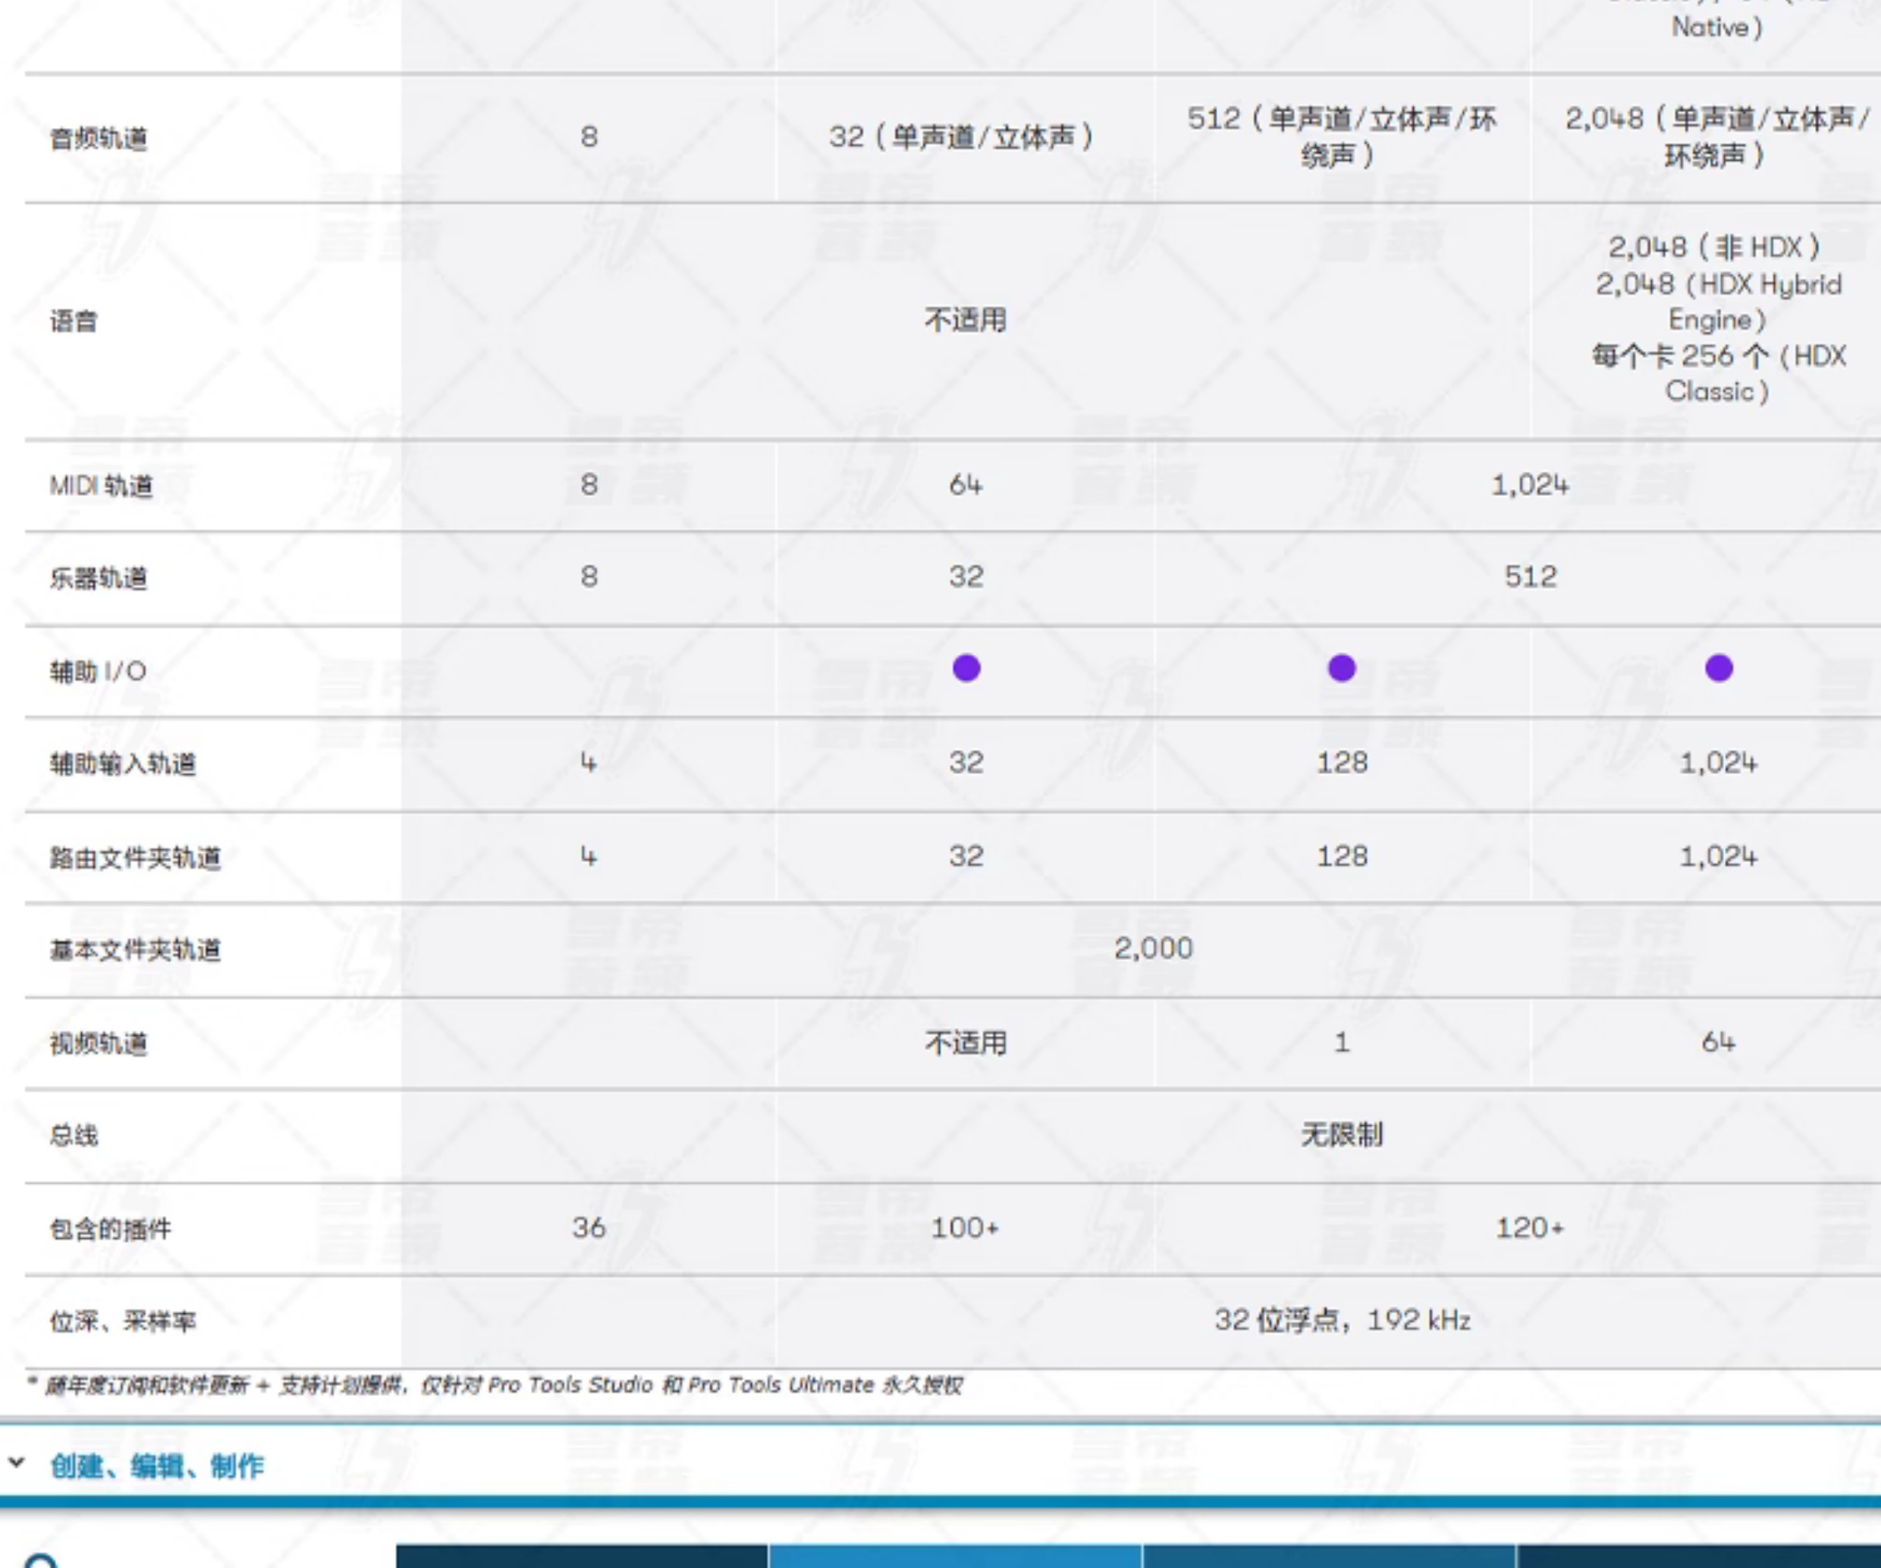Image resolution: width=1881 pixels, height=1568 pixels.
Task: Click the 包含的插件 row label
Action: (x=110, y=1228)
